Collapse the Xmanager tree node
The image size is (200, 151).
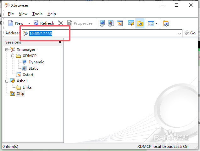[7, 49]
